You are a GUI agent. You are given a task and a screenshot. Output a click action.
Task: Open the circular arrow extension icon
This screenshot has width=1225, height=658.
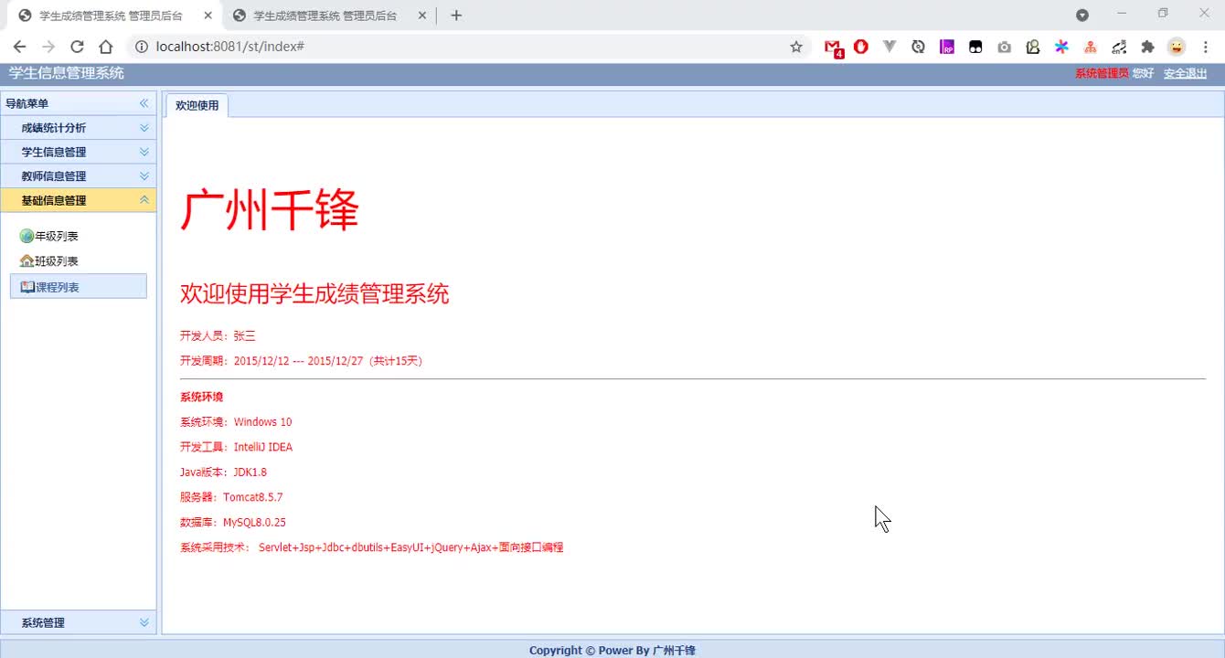pyautogui.click(x=918, y=47)
